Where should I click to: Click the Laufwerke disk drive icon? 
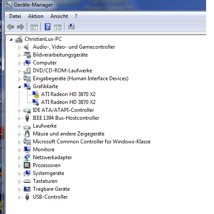pyautogui.click(x=27, y=127)
